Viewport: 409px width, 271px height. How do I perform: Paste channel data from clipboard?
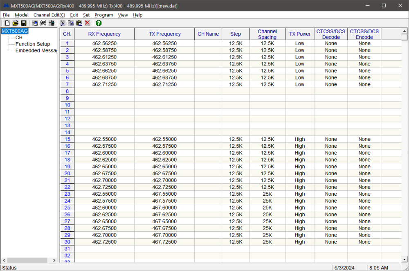click(79, 23)
